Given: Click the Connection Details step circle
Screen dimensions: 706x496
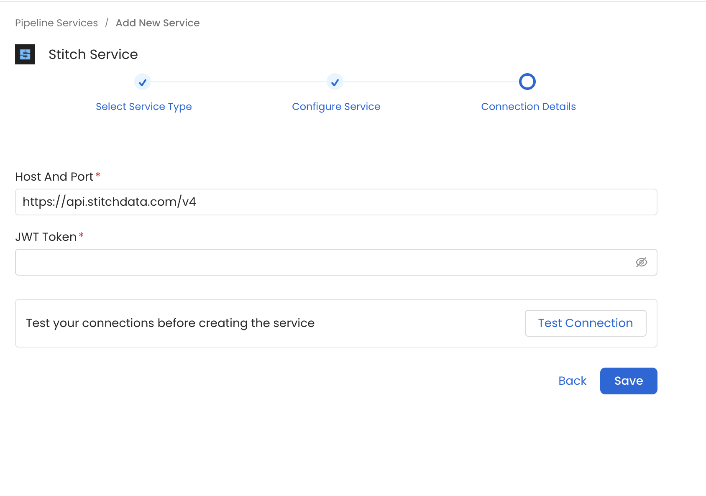Looking at the screenshot, I should click(527, 81).
